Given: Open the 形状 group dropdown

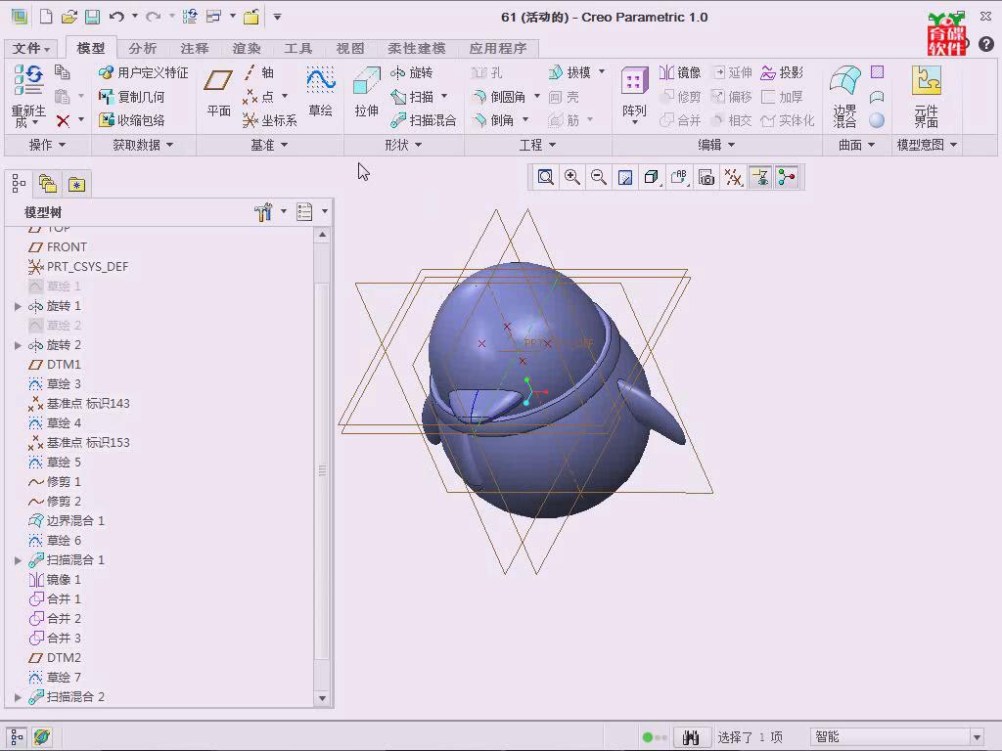Looking at the screenshot, I should pos(403,145).
